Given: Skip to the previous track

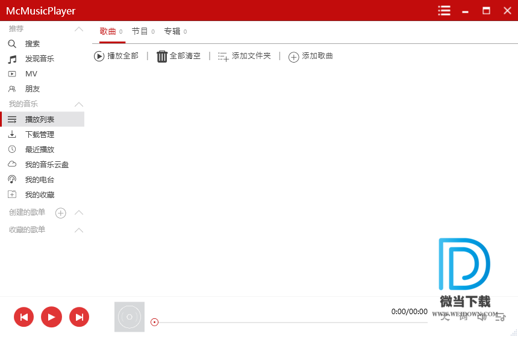Looking at the screenshot, I should tap(23, 317).
